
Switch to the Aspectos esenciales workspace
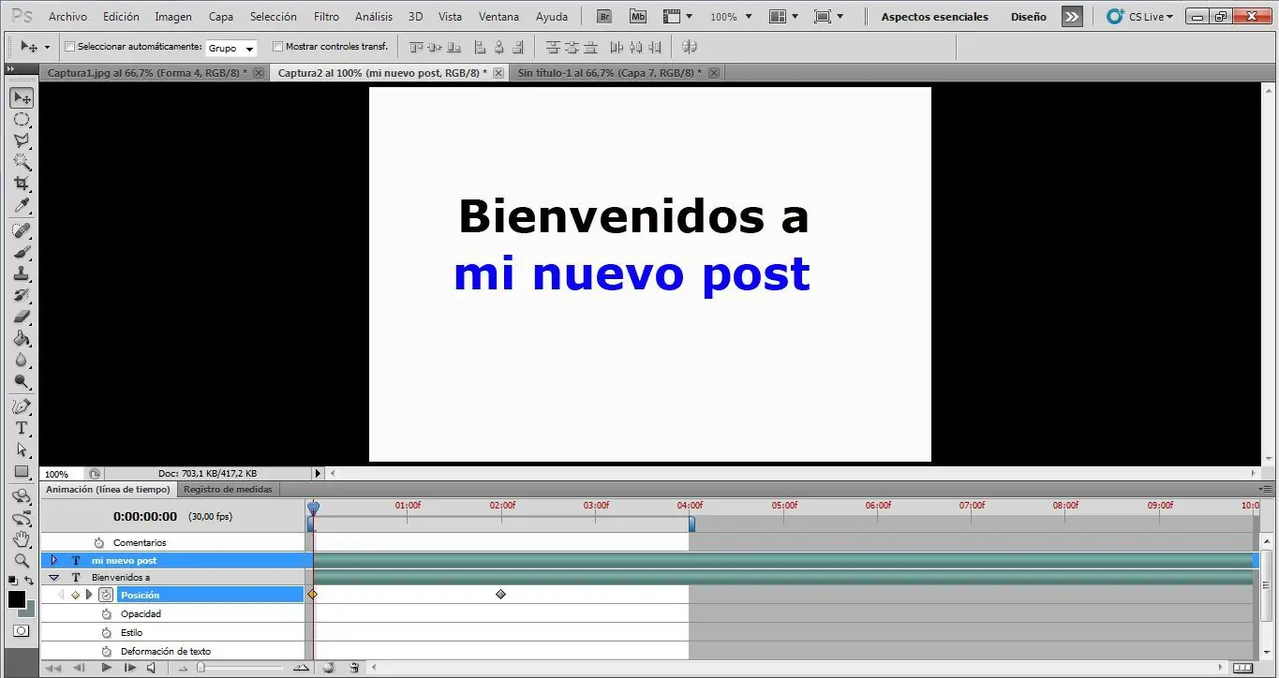pyautogui.click(x=934, y=17)
